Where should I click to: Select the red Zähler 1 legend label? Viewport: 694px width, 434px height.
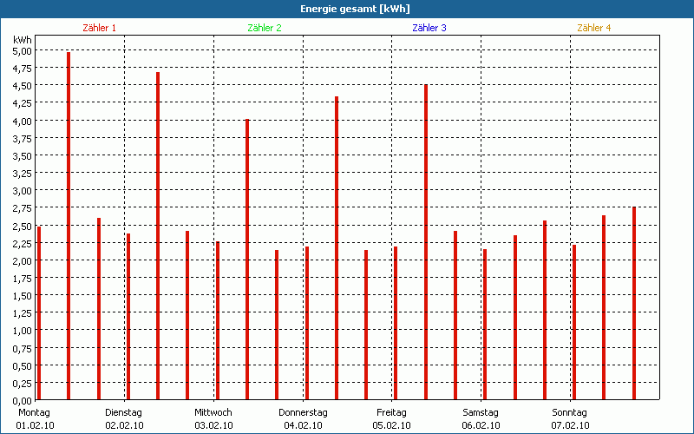pyautogui.click(x=99, y=28)
